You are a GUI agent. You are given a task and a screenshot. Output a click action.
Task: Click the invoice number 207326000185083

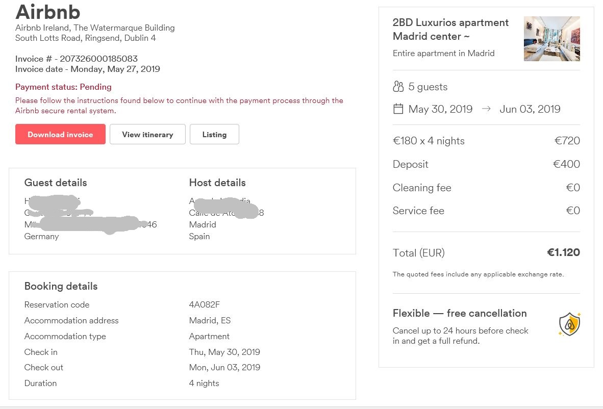pos(98,59)
